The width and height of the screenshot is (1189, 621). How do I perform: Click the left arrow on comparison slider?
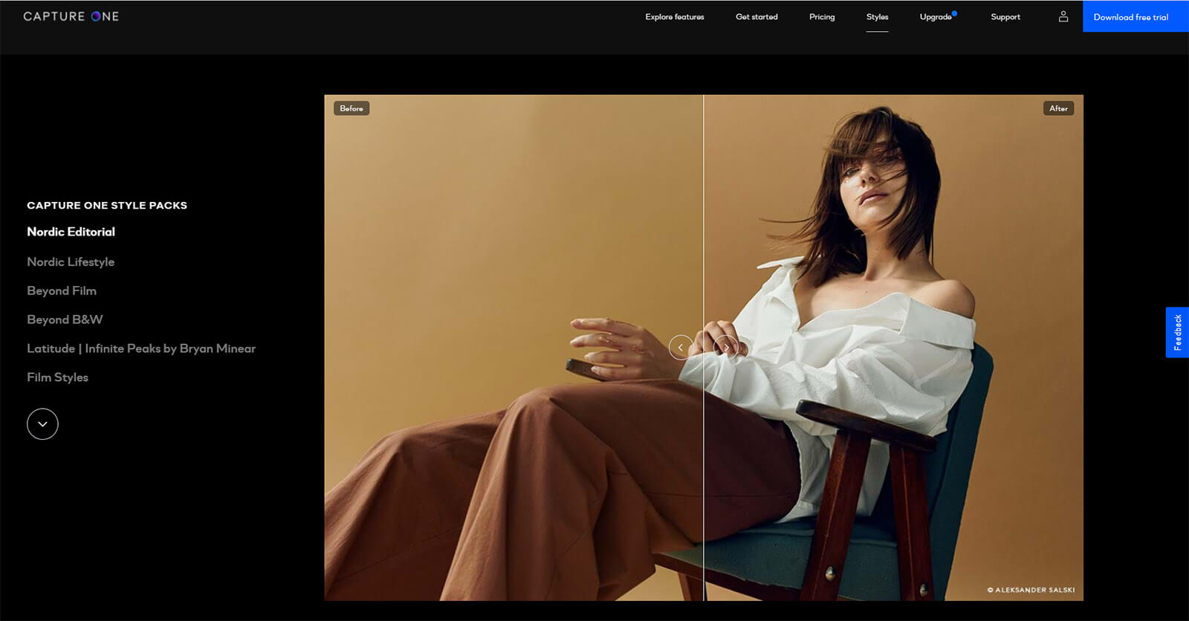tap(680, 347)
